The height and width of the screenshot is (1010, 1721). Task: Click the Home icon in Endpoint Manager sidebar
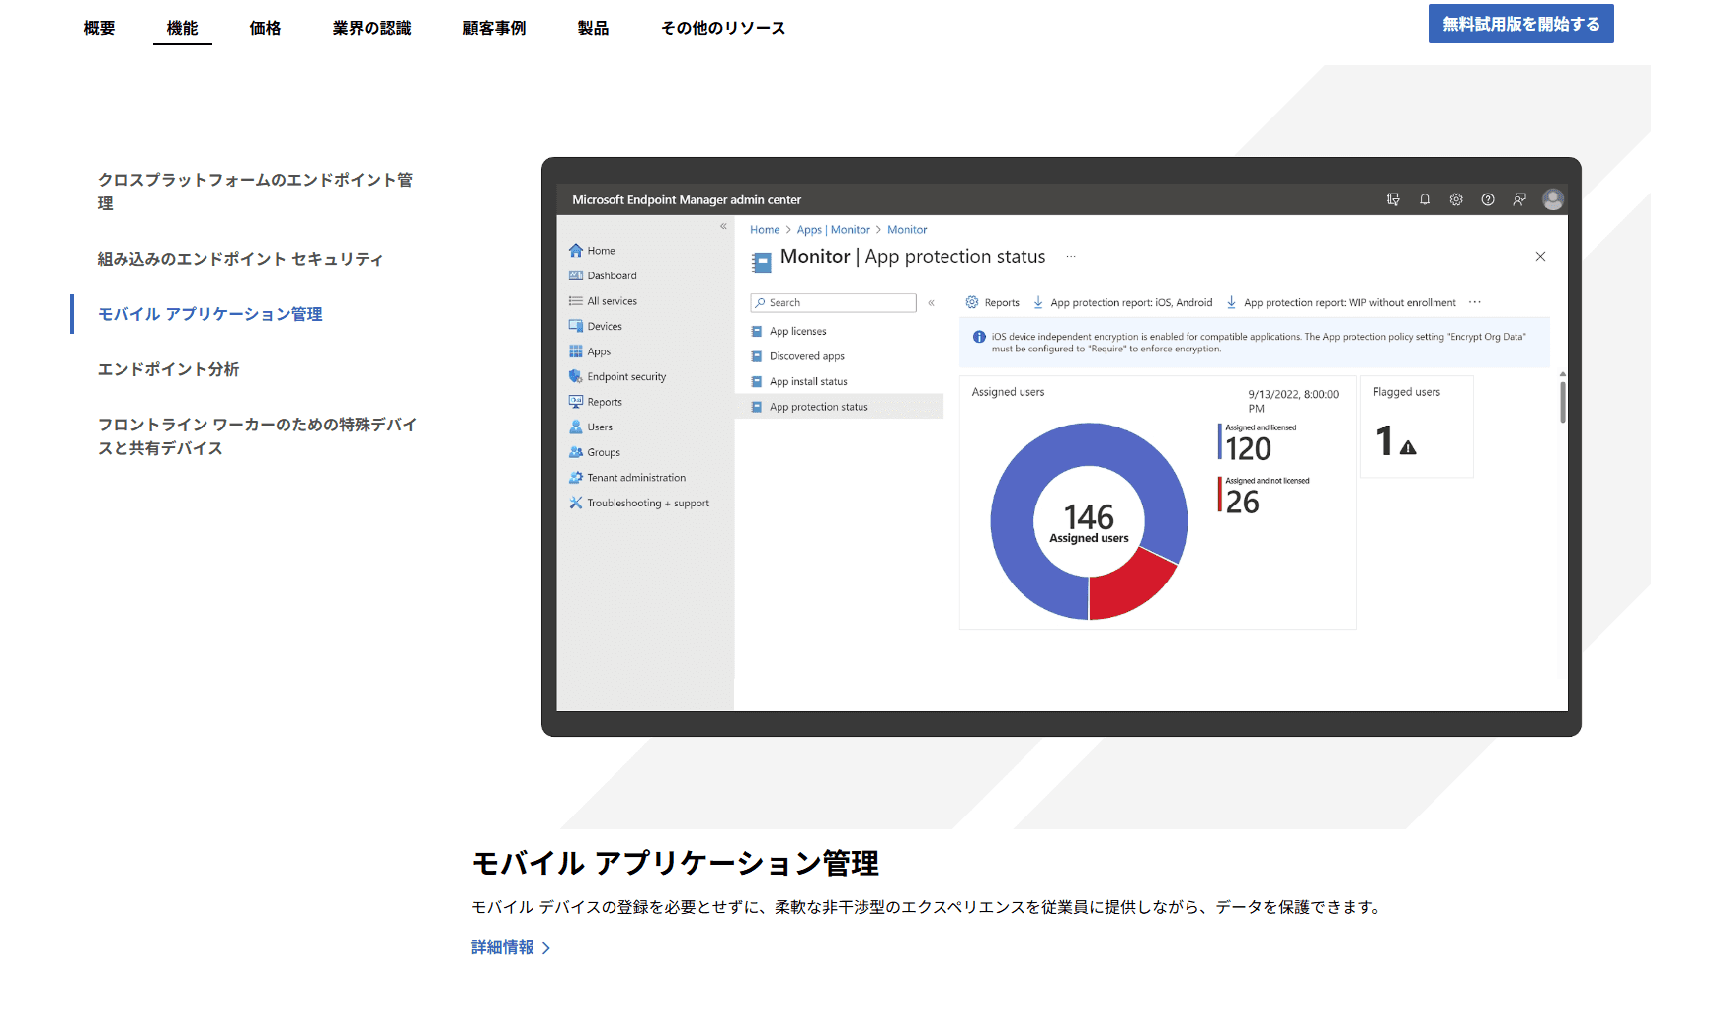pyautogui.click(x=576, y=251)
